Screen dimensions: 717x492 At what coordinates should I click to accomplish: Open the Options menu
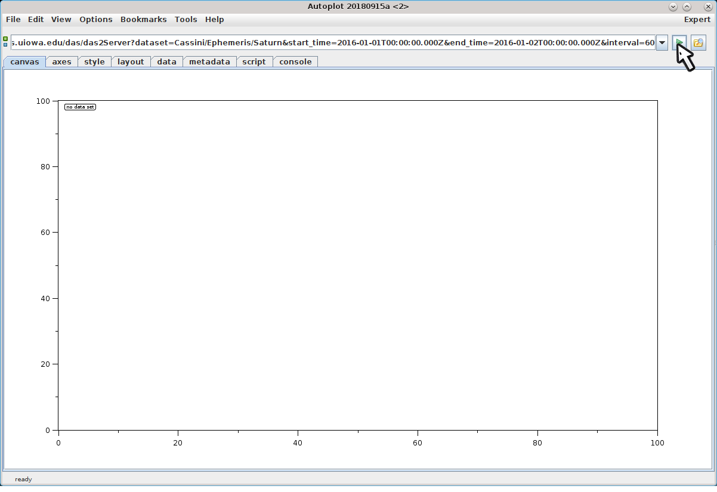click(x=95, y=20)
